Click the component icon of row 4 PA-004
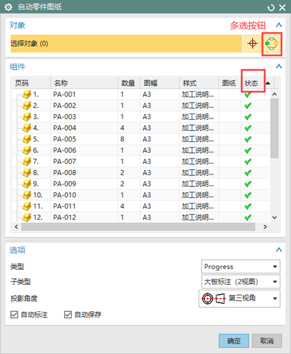This screenshot has width=291, height=354. point(27,128)
